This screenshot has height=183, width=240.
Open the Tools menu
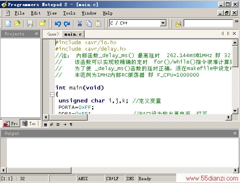tap(69, 13)
